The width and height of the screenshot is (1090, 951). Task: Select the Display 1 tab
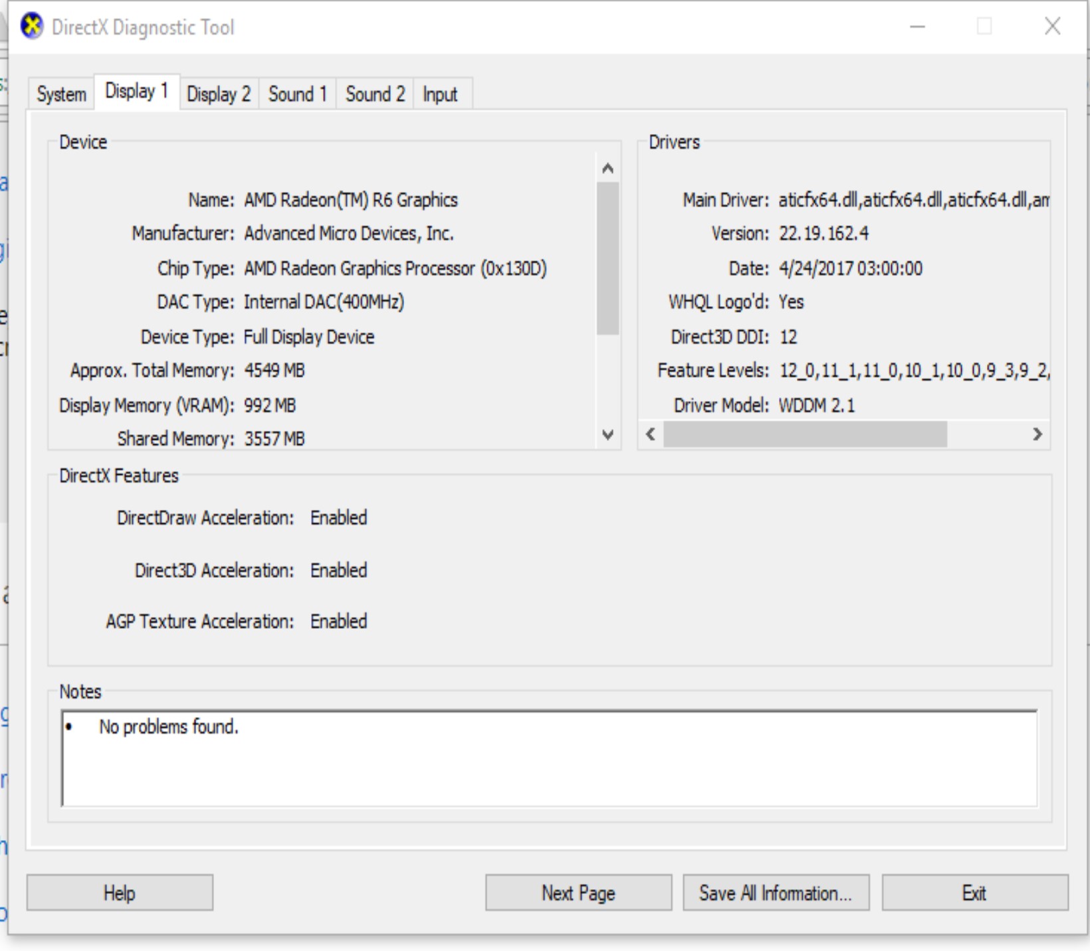pyautogui.click(x=137, y=91)
